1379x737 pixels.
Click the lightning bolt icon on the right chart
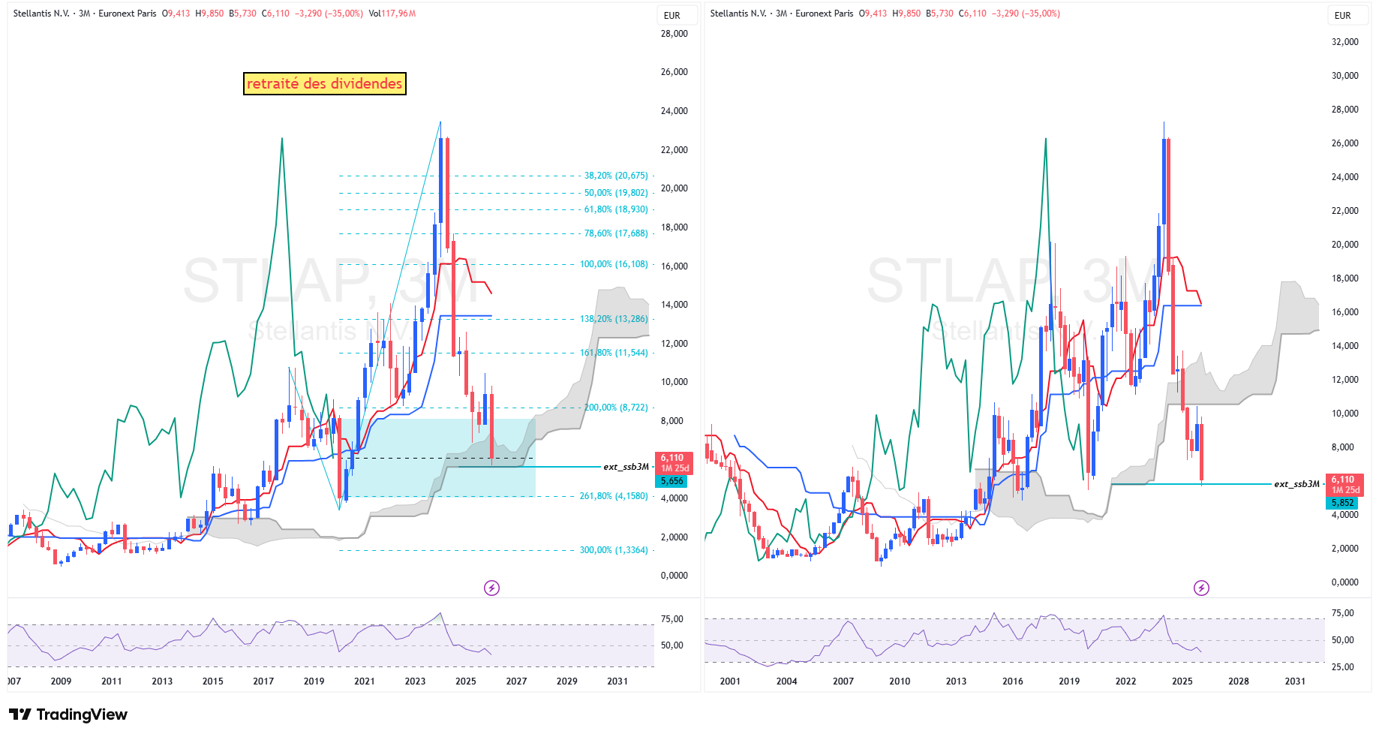(x=1201, y=588)
